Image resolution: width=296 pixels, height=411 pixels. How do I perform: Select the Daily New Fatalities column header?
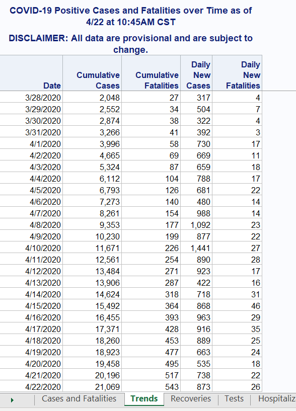click(237, 73)
